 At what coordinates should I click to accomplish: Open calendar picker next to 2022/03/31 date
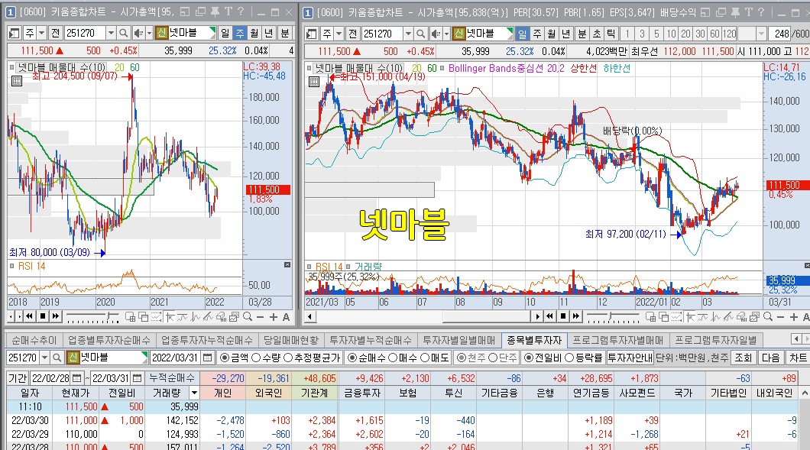pos(207,358)
